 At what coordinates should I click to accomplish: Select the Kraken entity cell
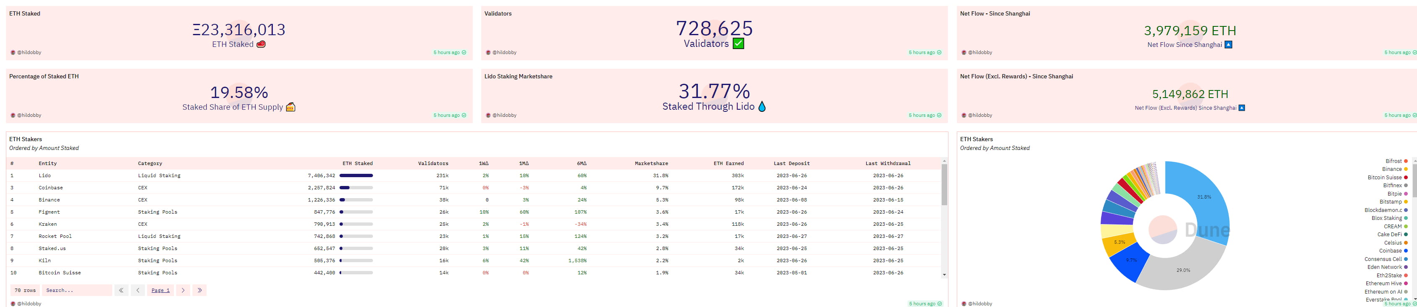pos(48,224)
